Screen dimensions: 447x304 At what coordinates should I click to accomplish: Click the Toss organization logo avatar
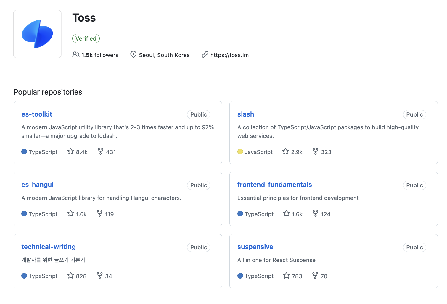[37, 34]
